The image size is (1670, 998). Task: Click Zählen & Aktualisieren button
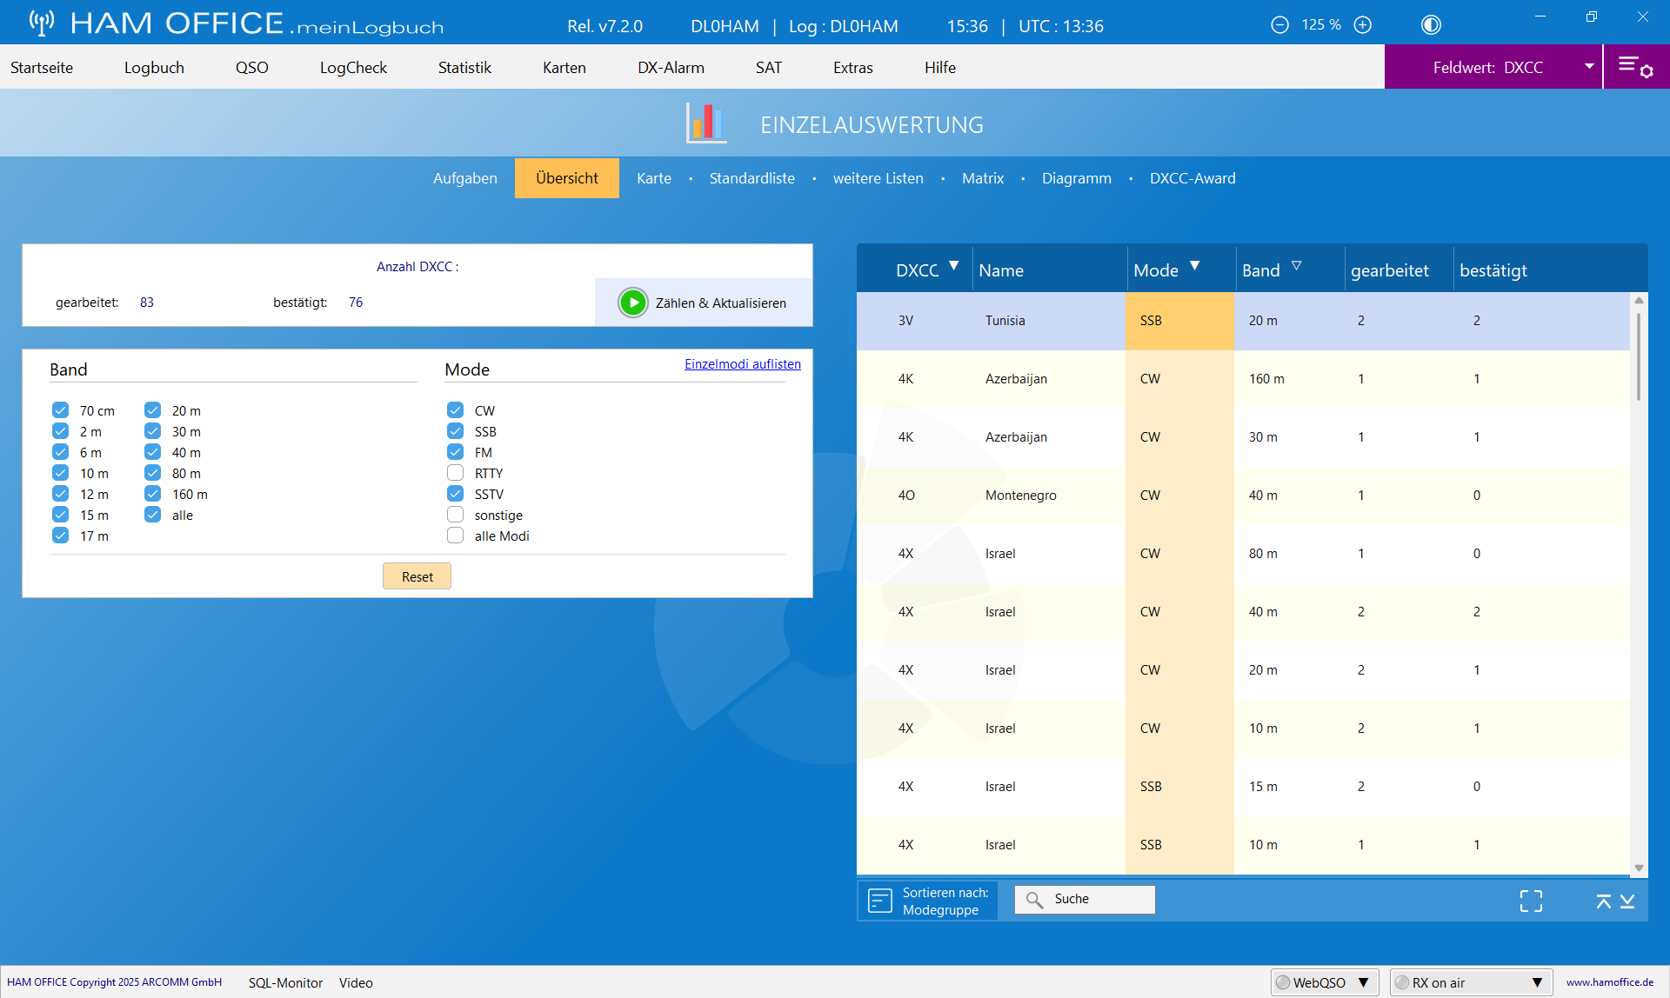[704, 303]
